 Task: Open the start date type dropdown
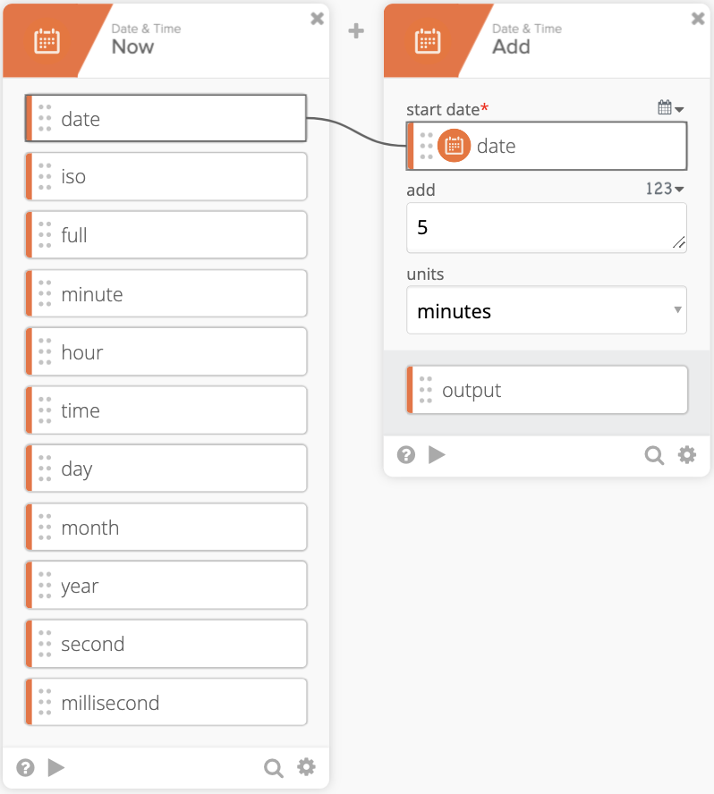(669, 106)
